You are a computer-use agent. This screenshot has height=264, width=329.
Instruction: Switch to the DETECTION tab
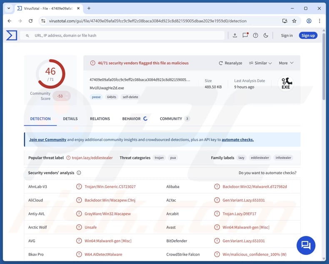click(40, 119)
